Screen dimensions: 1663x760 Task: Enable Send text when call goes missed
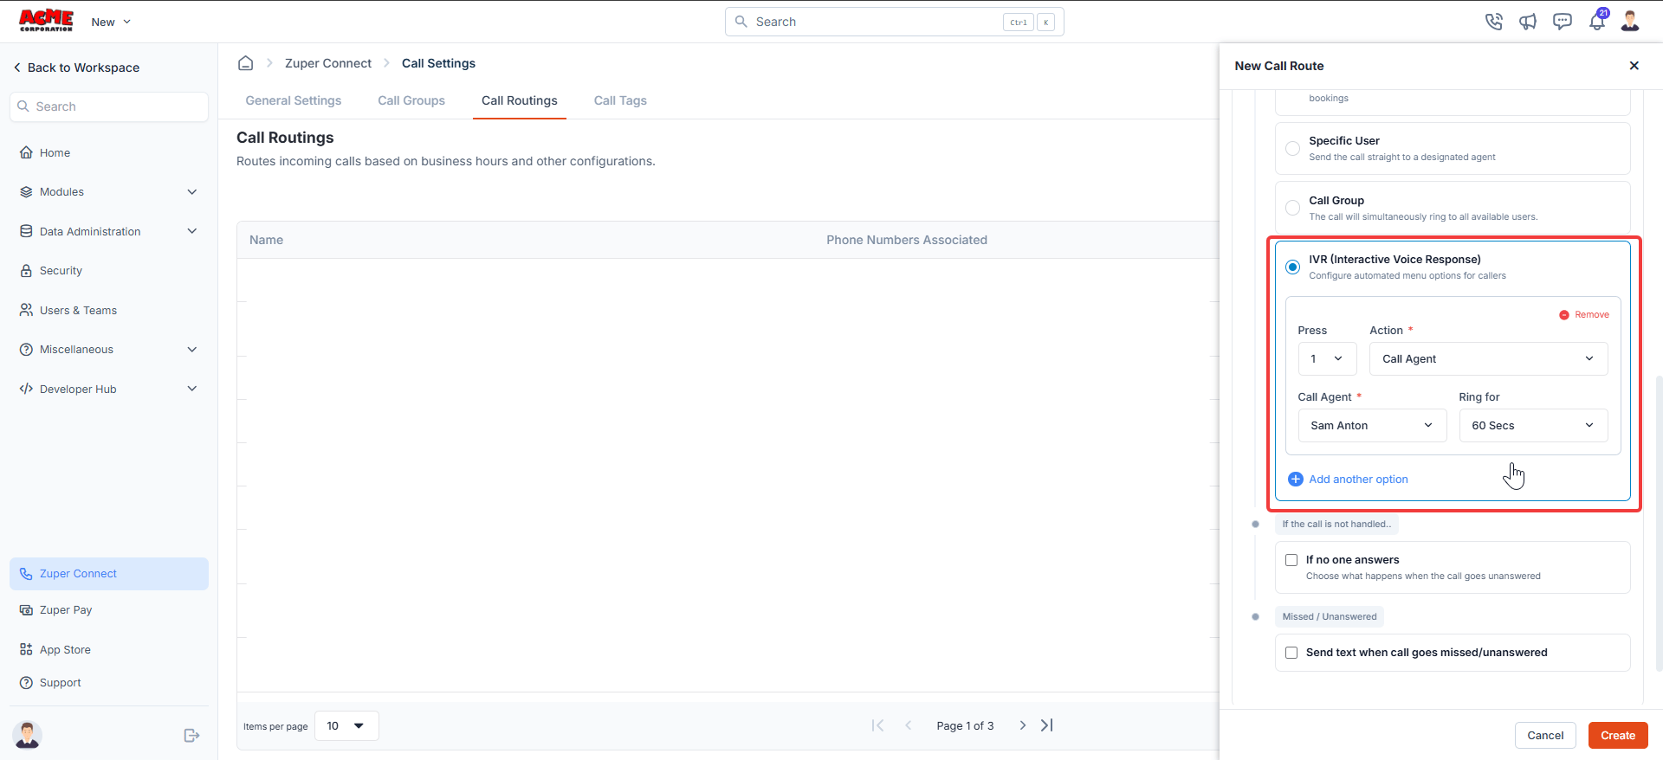(1291, 653)
